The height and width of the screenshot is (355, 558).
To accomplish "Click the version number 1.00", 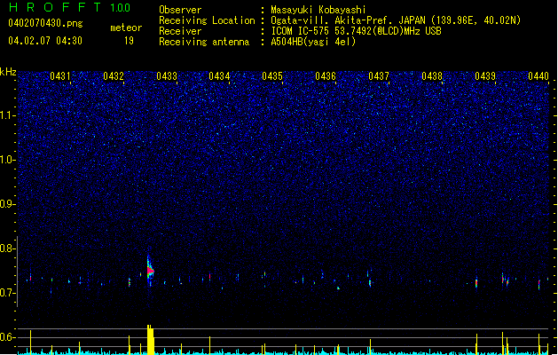I will tap(121, 8).
